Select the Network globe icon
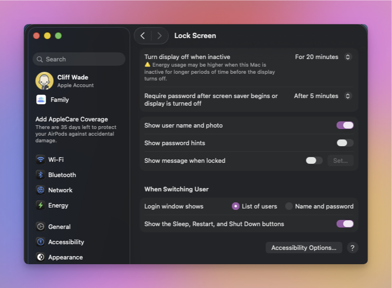The width and height of the screenshot is (392, 288). point(41,190)
